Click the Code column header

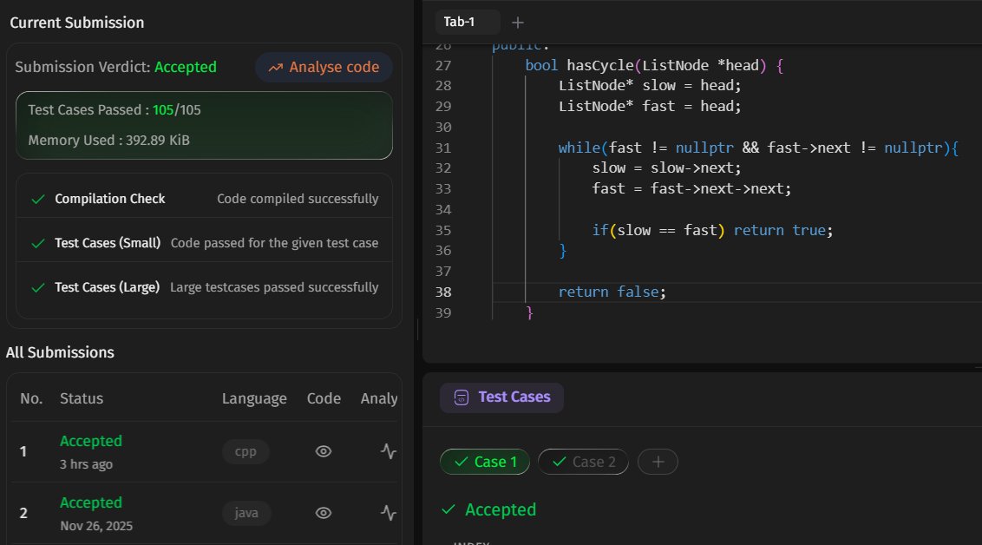pyautogui.click(x=324, y=398)
